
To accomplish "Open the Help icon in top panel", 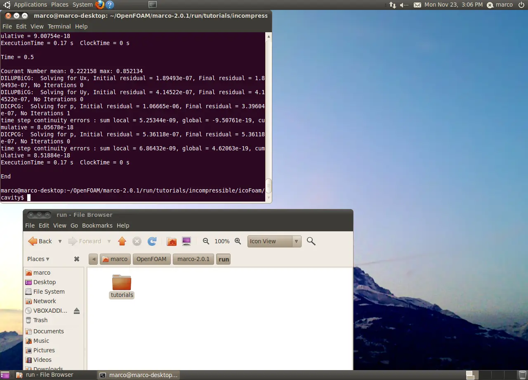I will [110, 5].
